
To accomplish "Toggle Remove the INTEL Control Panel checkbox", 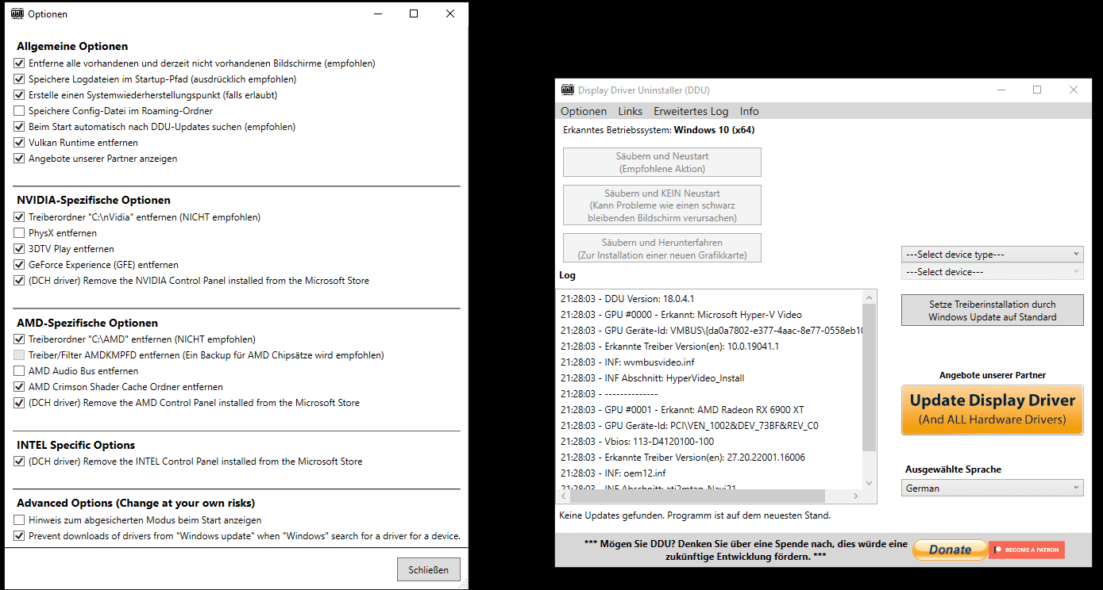I will point(19,462).
